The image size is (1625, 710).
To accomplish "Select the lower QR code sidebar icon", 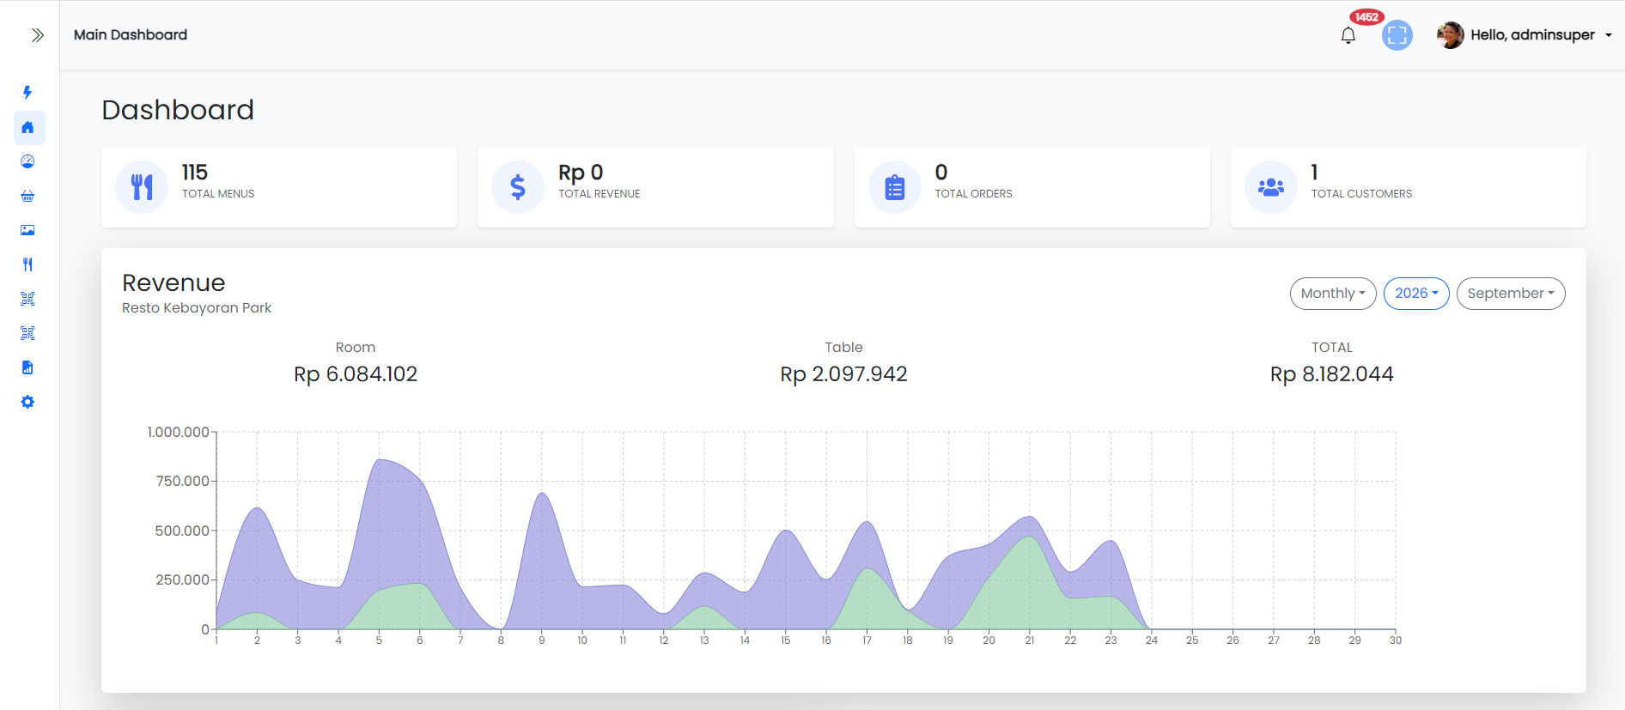I will (x=27, y=333).
